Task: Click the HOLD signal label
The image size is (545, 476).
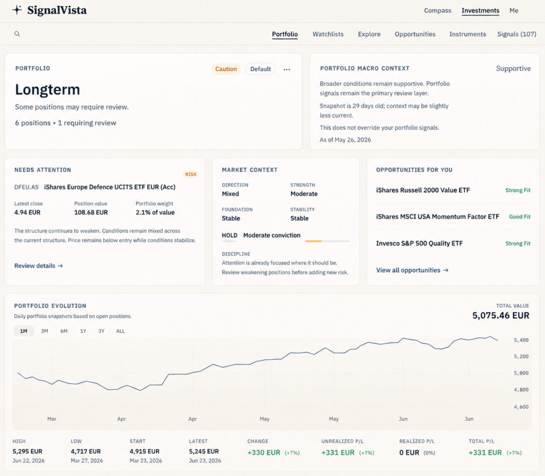Action: [230, 235]
